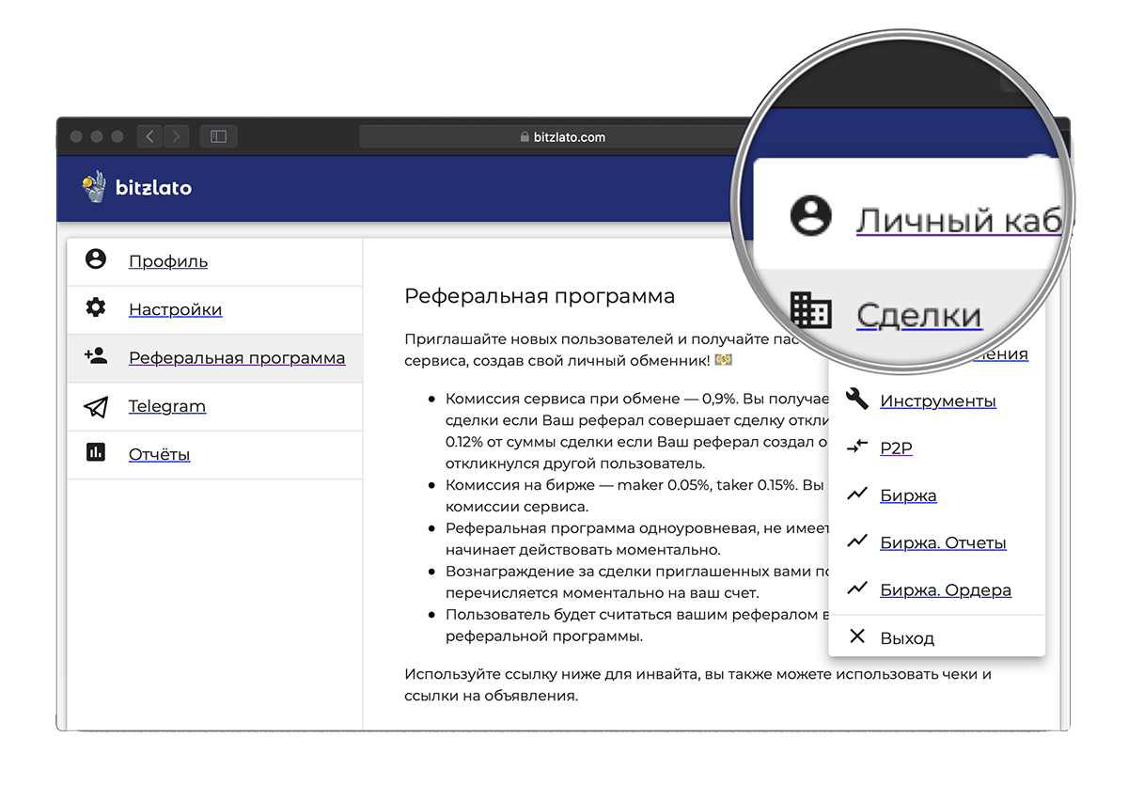The width and height of the screenshot is (1128, 785).
Task: Click magnified Сделки link
Action: tap(918, 315)
